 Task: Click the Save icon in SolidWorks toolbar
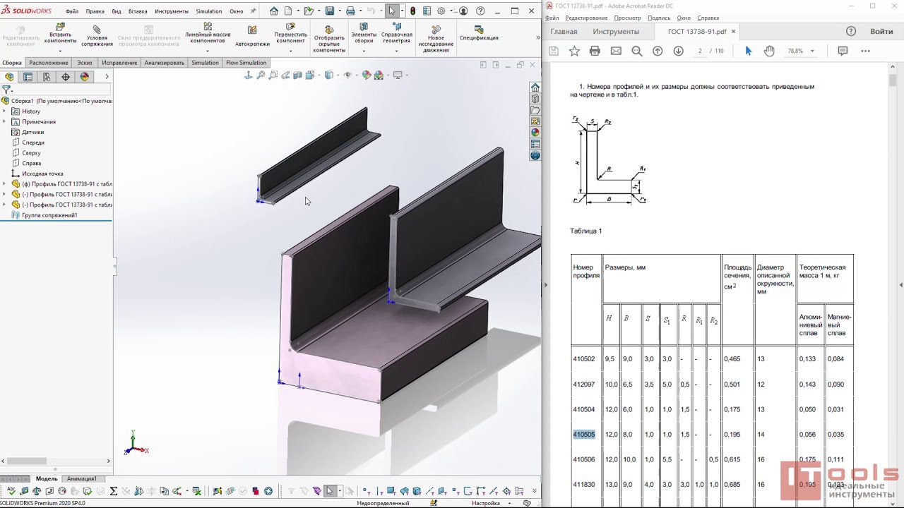click(330, 11)
